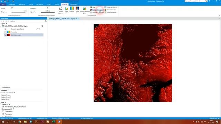
Task: Select the Цветовая шкала layer row
Action: click(24, 35)
